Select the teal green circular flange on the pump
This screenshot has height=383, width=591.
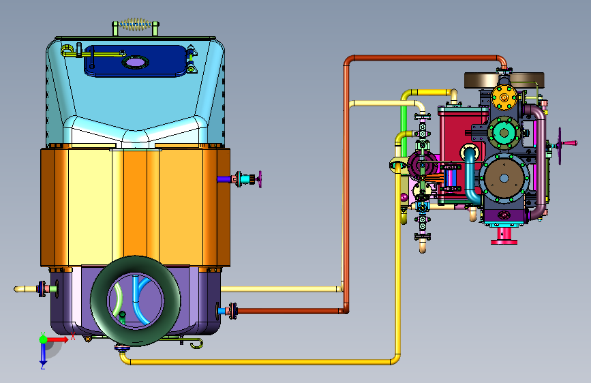[x=504, y=133]
